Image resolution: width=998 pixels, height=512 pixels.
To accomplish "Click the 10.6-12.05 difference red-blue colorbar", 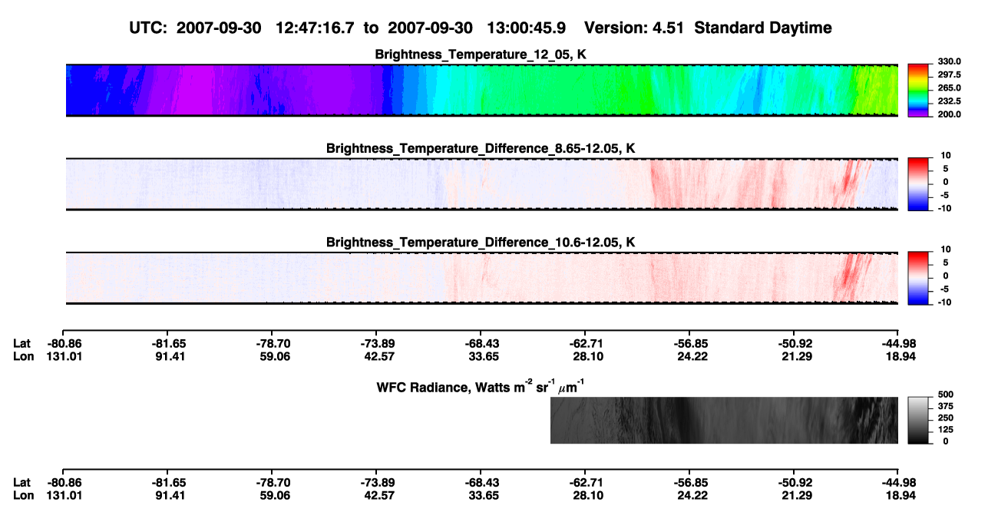I will pos(919,278).
